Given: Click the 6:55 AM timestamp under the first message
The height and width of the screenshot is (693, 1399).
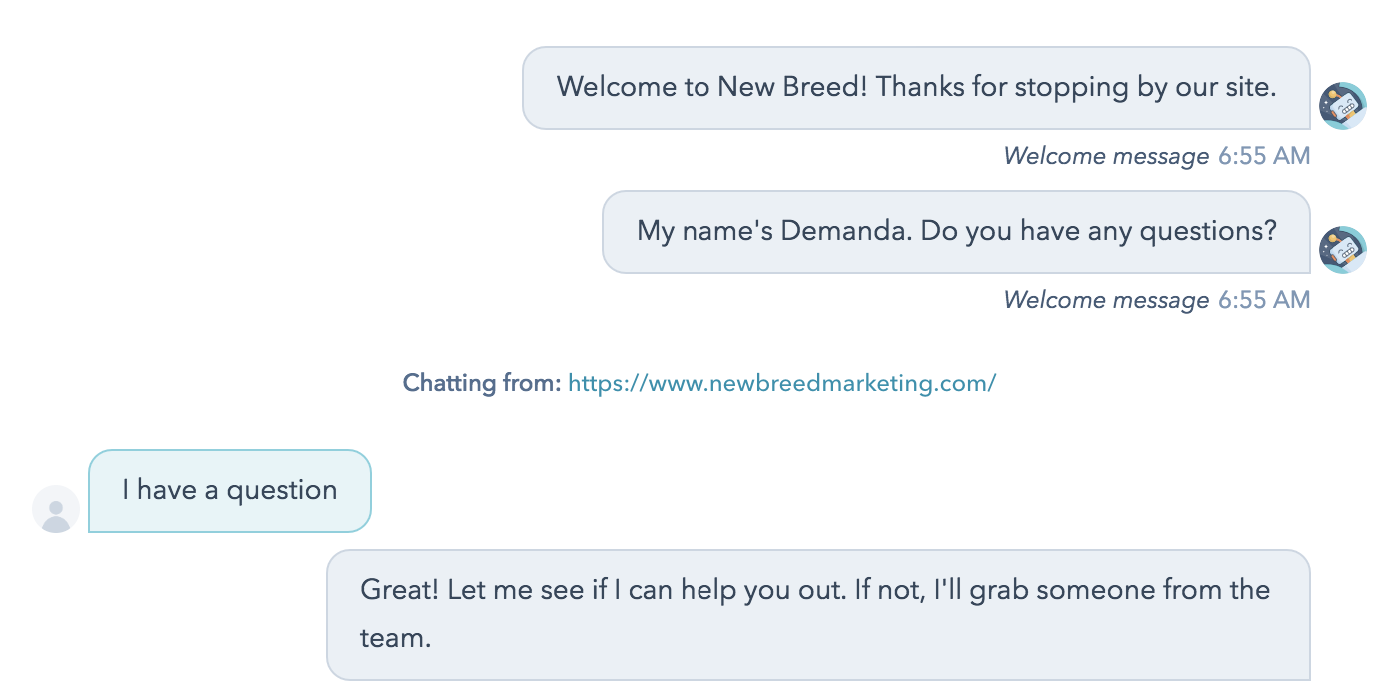Looking at the screenshot, I should (1264, 156).
